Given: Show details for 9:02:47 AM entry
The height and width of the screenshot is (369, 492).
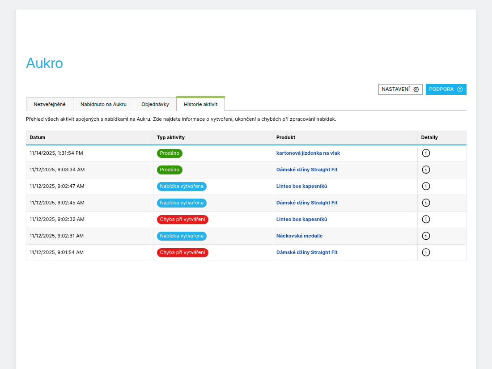Looking at the screenshot, I should tap(426, 186).
